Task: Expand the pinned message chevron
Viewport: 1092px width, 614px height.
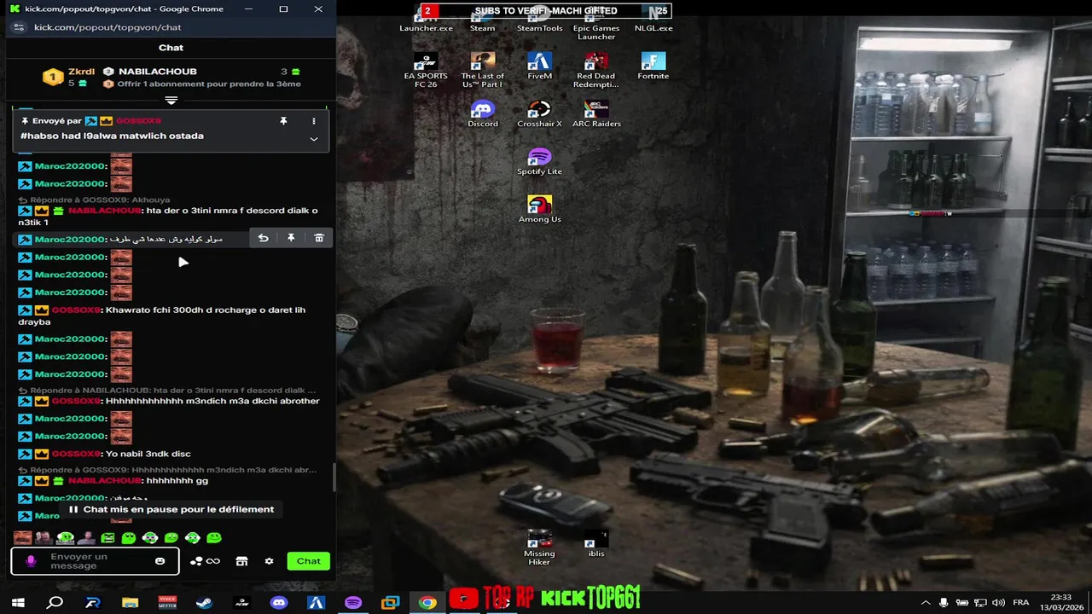Action: click(x=313, y=139)
